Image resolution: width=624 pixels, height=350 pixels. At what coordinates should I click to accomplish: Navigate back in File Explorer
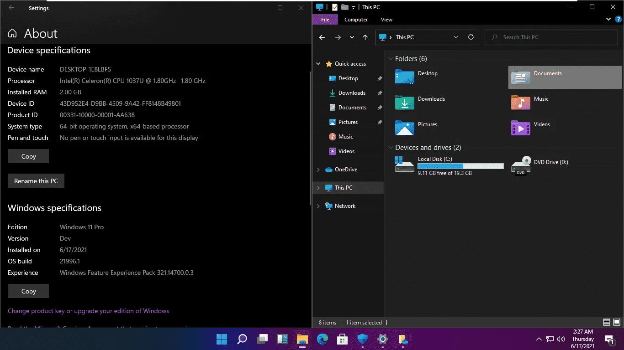[322, 37]
